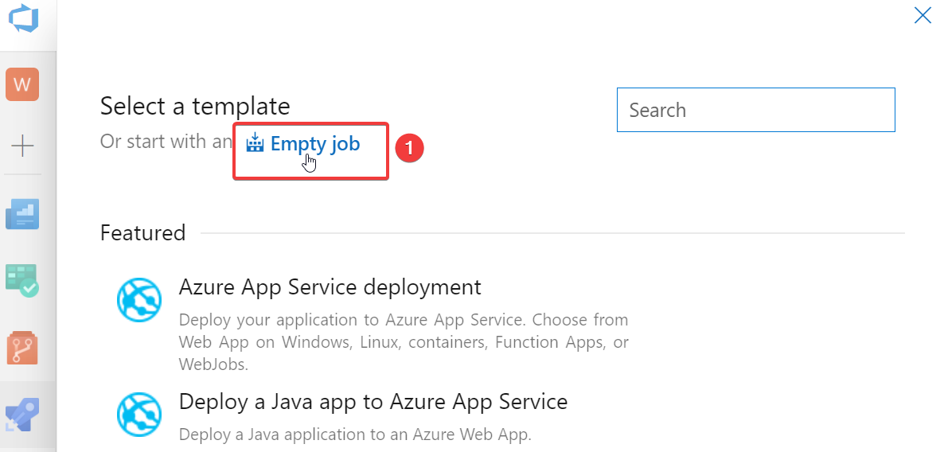944x452 pixels.
Task: Click the Azure DevOps logo
Action: [x=23, y=18]
